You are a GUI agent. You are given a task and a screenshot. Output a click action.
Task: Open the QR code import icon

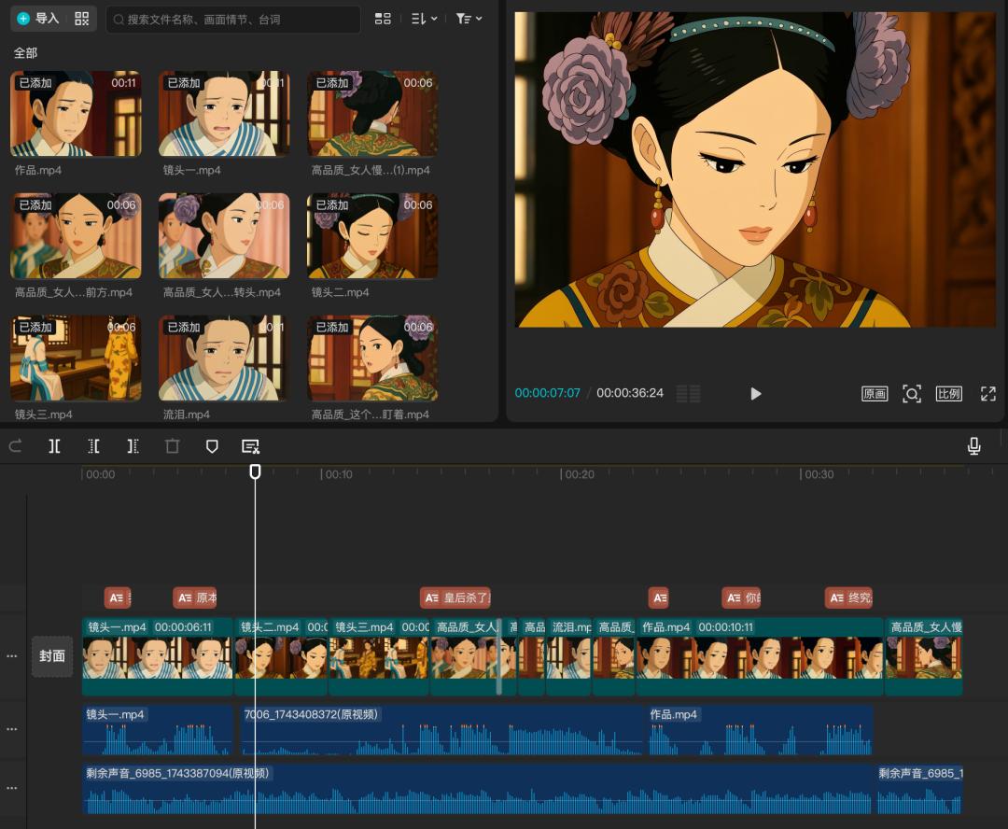[81, 19]
